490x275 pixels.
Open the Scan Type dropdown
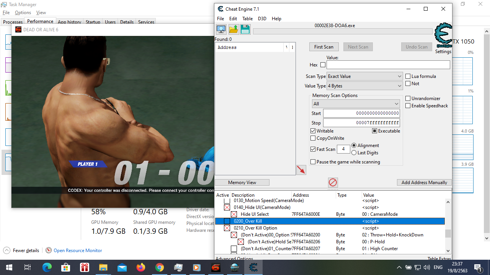[x=365, y=76]
